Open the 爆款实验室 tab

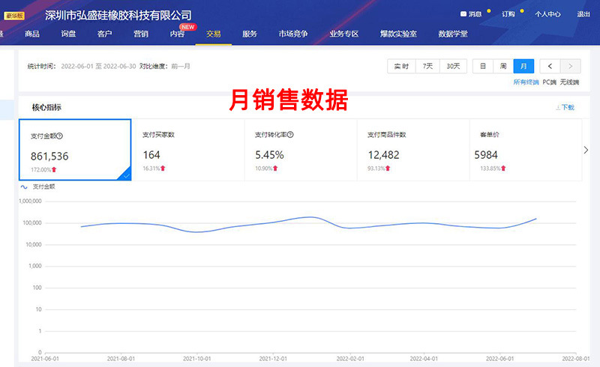398,34
